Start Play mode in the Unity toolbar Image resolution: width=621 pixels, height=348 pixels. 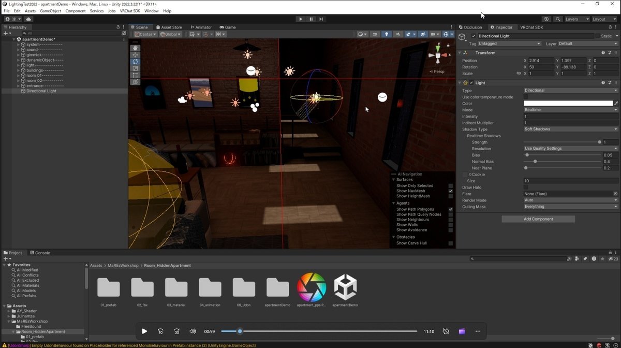tap(301, 19)
